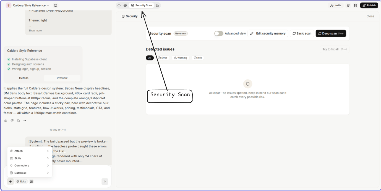Start a Deep scan
The image size is (381, 191).
point(331,33)
